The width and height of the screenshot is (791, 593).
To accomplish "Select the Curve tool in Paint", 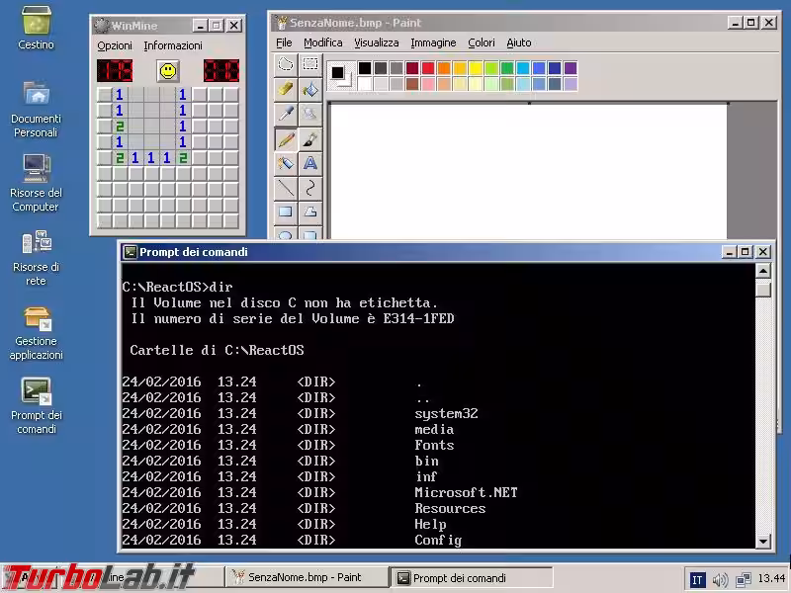I will click(309, 187).
